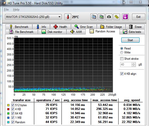Open the Error Scan magnifier tab
The height and width of the screenshot is (126, 149).
click(x=84, y=27)
